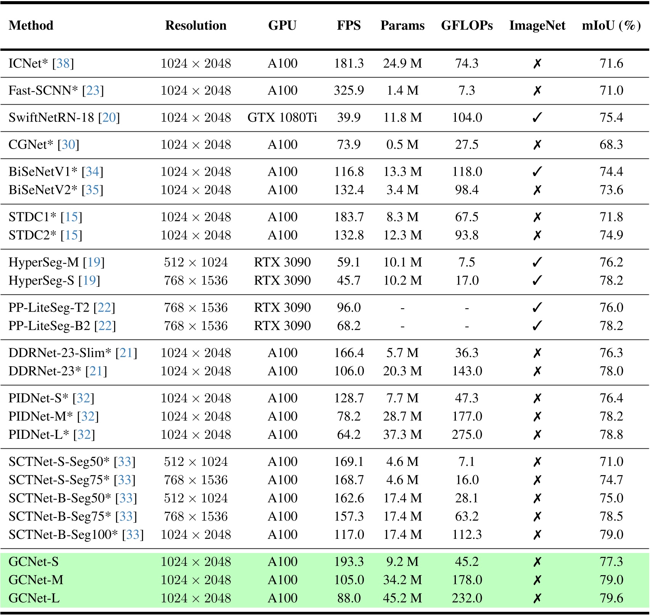This screenshot has height=616, width=650.
Task: Click the Method column header
Action: coord(31,26)
